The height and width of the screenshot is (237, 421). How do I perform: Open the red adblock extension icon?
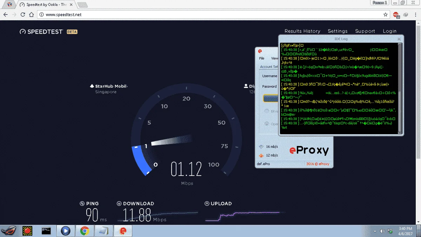click(396, 15)
